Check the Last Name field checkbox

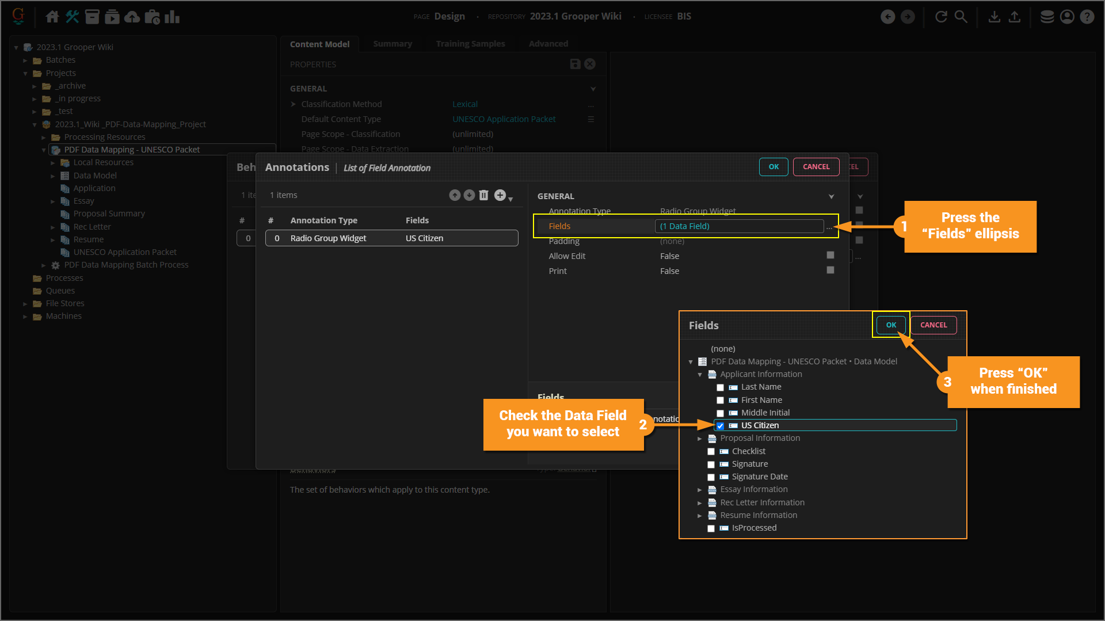(x=720, y=387)
